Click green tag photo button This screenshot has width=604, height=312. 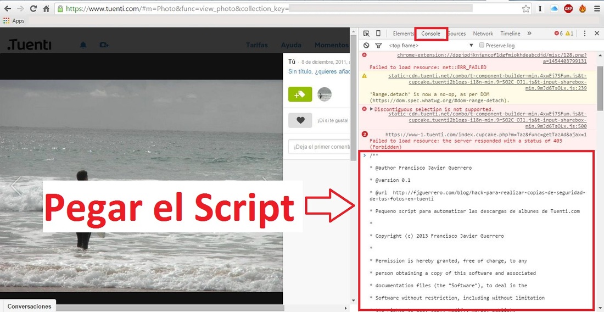pyautogui.click(x=300, y=94)
